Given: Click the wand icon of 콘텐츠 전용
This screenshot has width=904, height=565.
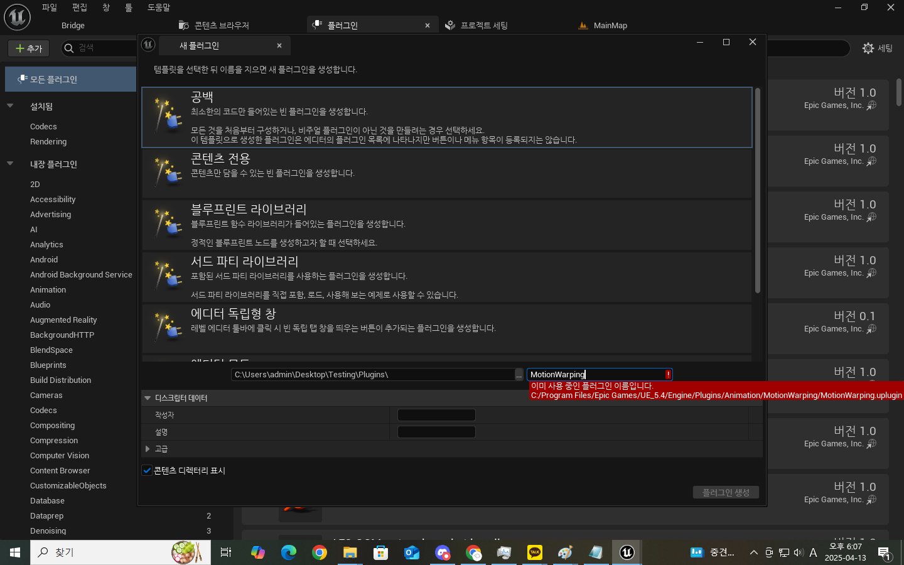Looking at the screenshot, I should coord(168,173).
